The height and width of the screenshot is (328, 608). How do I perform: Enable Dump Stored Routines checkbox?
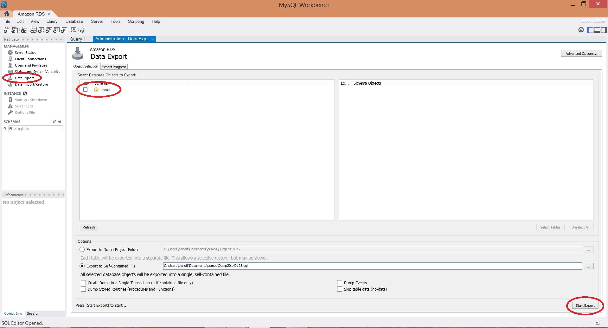point(83,289)
